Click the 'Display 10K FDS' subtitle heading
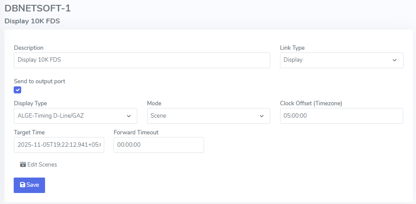Image resolution: width=416 pixels, height=204 pixels. [32, 21]
